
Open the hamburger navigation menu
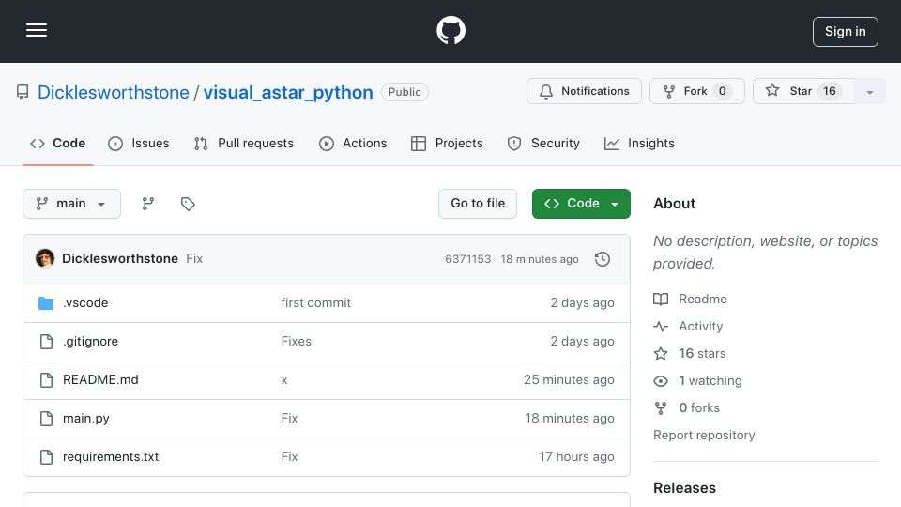tap(37, 30)
